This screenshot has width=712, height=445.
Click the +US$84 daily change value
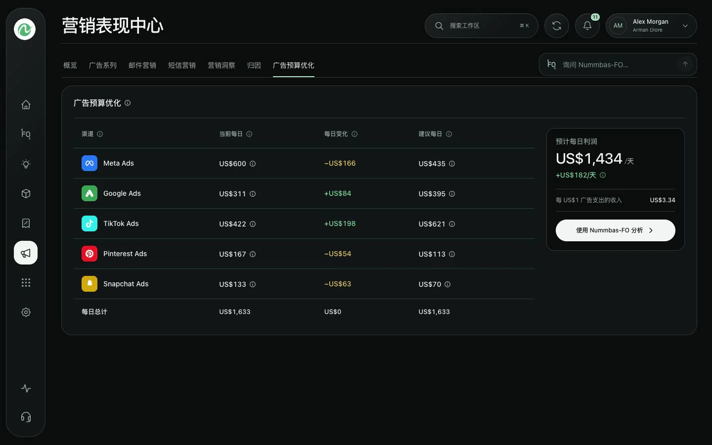click(338, 193)
